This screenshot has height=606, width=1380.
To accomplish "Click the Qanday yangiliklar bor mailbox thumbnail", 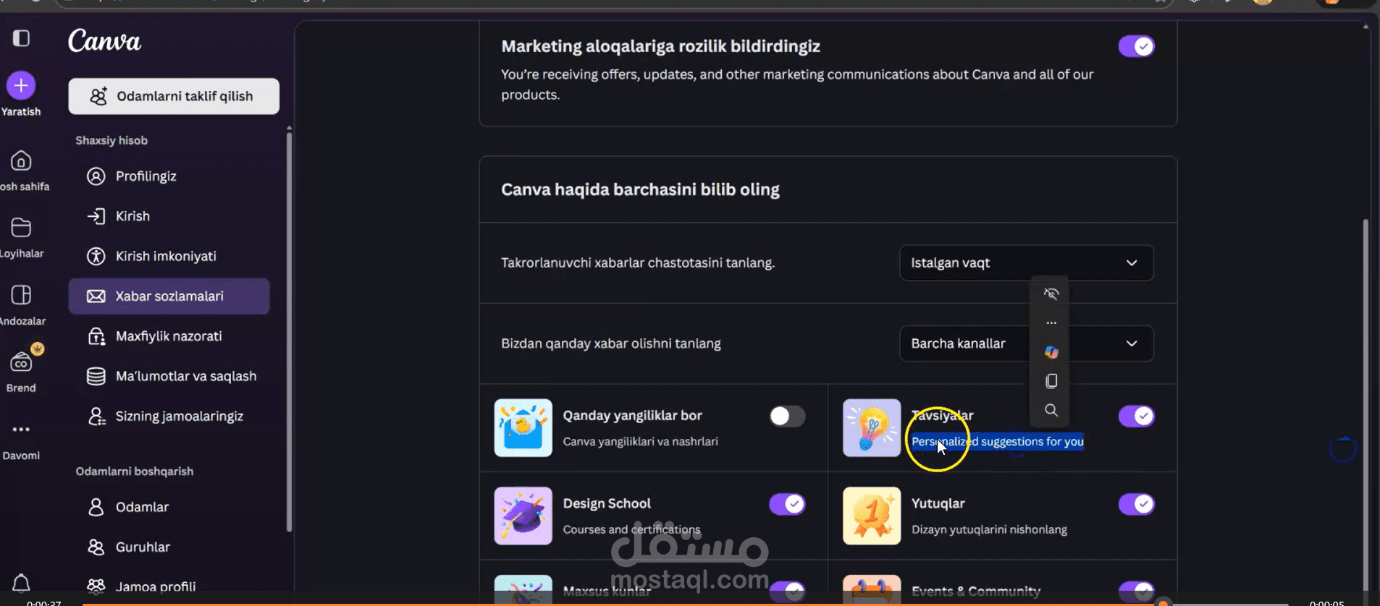I will 523,428.
